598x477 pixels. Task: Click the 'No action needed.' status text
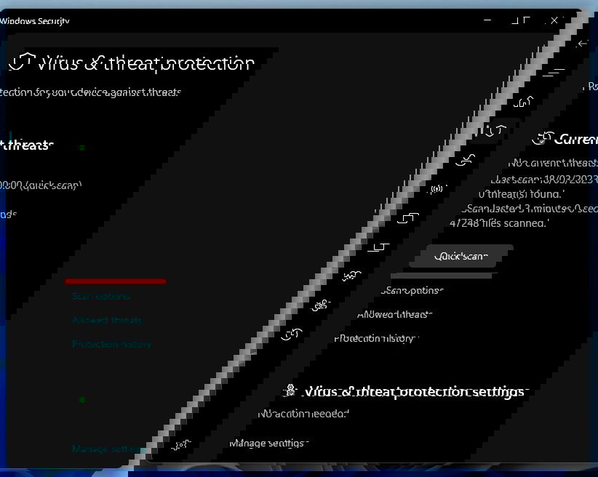point(303,414)
